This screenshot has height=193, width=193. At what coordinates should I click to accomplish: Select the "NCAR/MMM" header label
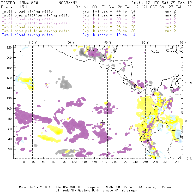coord(68,3)
